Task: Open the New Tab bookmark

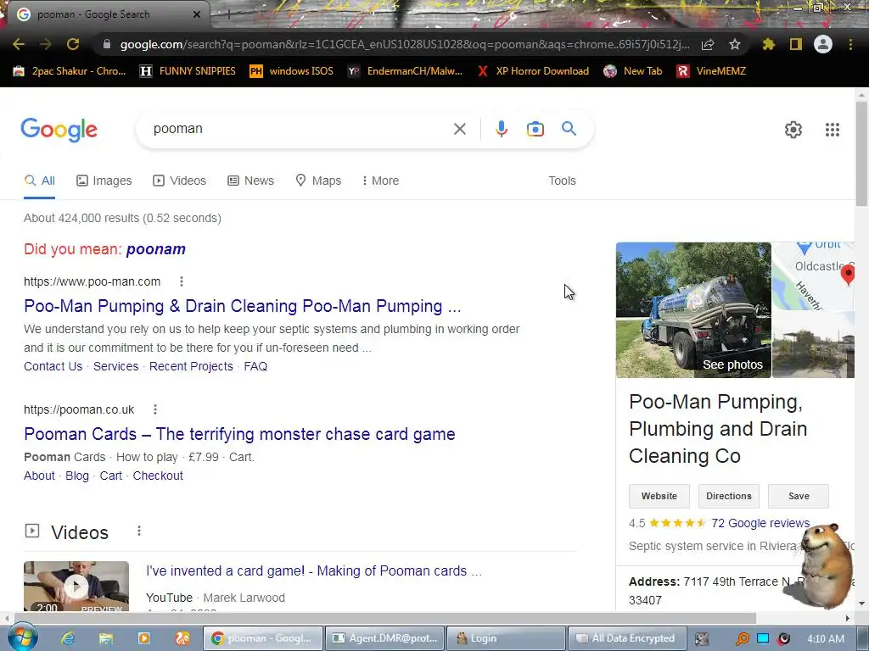Action: coord(633,71)
